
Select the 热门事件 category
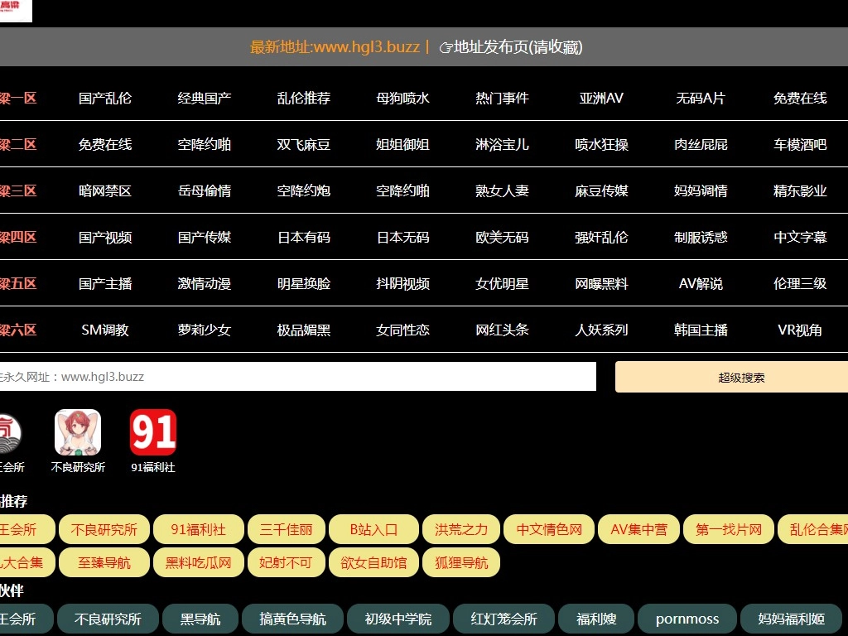[502, 98]
